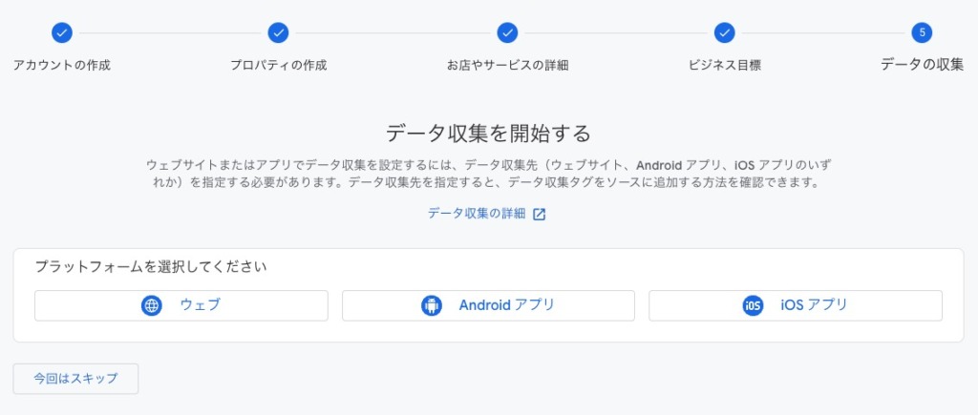
Task: Open the データ収集の詳細 link
Action: (477, 214)
